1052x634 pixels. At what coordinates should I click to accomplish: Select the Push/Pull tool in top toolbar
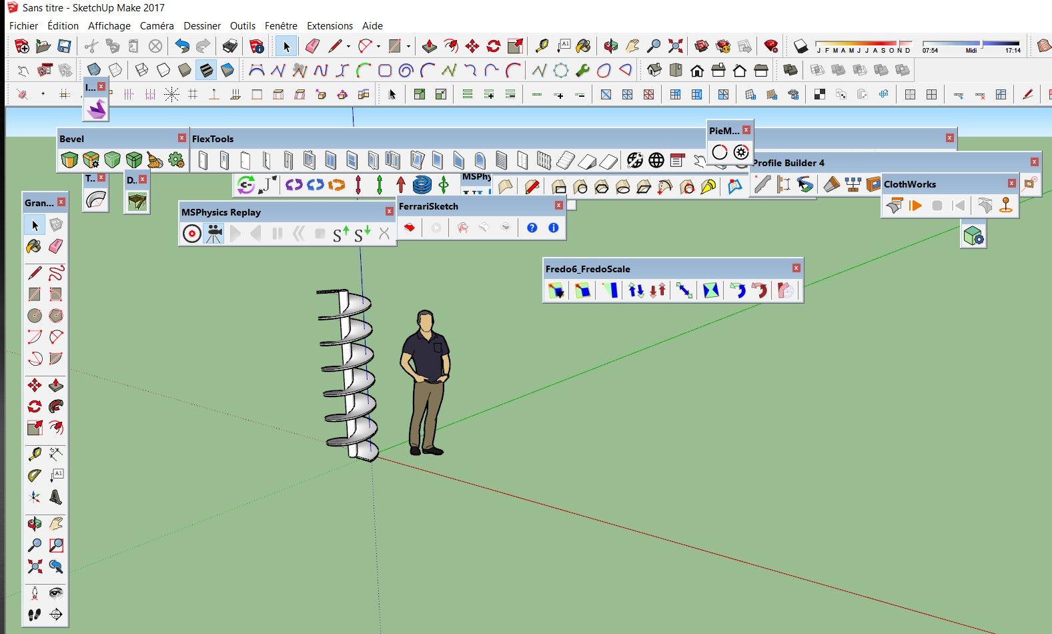[x=430, y=46]
